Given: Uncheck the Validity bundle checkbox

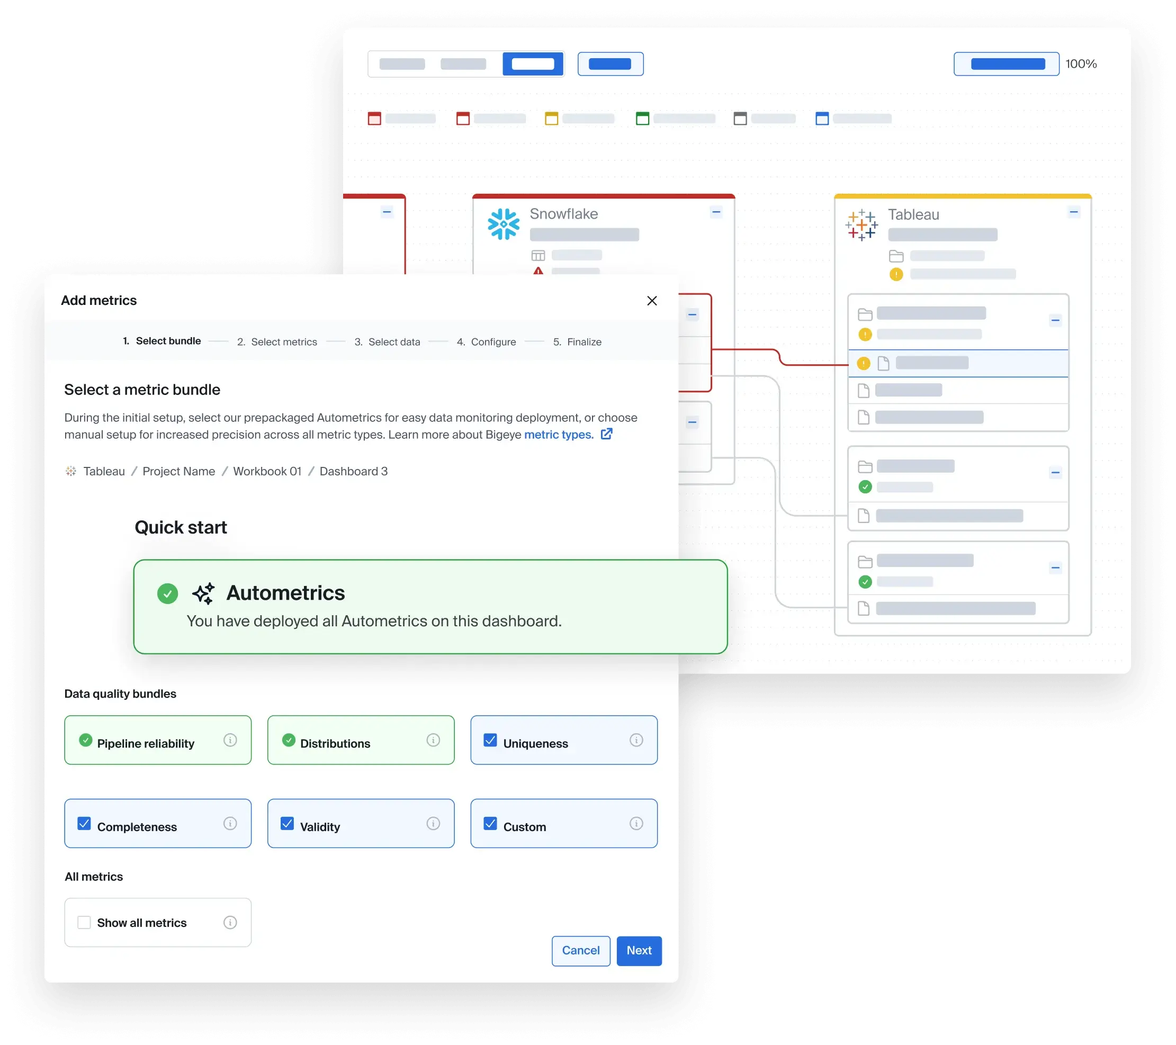Looking at the screenshot, I should click(287, 824).
